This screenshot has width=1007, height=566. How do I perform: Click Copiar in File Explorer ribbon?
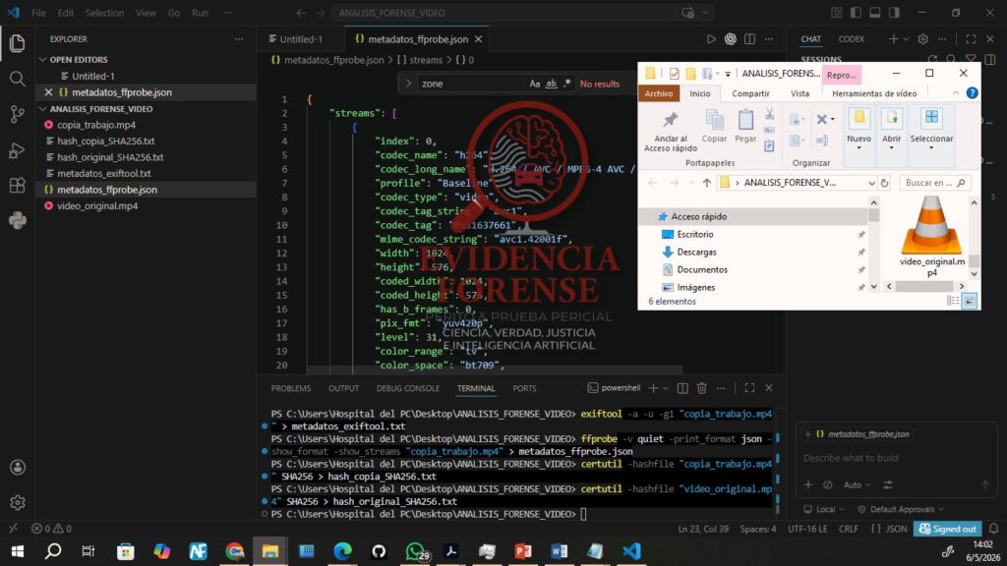(x=714, y=127)
